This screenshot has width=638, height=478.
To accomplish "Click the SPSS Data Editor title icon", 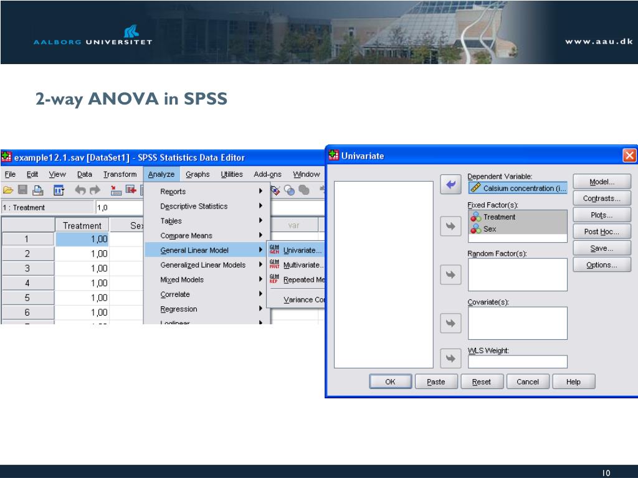I will pyautogui.click(x=6, y=156).
